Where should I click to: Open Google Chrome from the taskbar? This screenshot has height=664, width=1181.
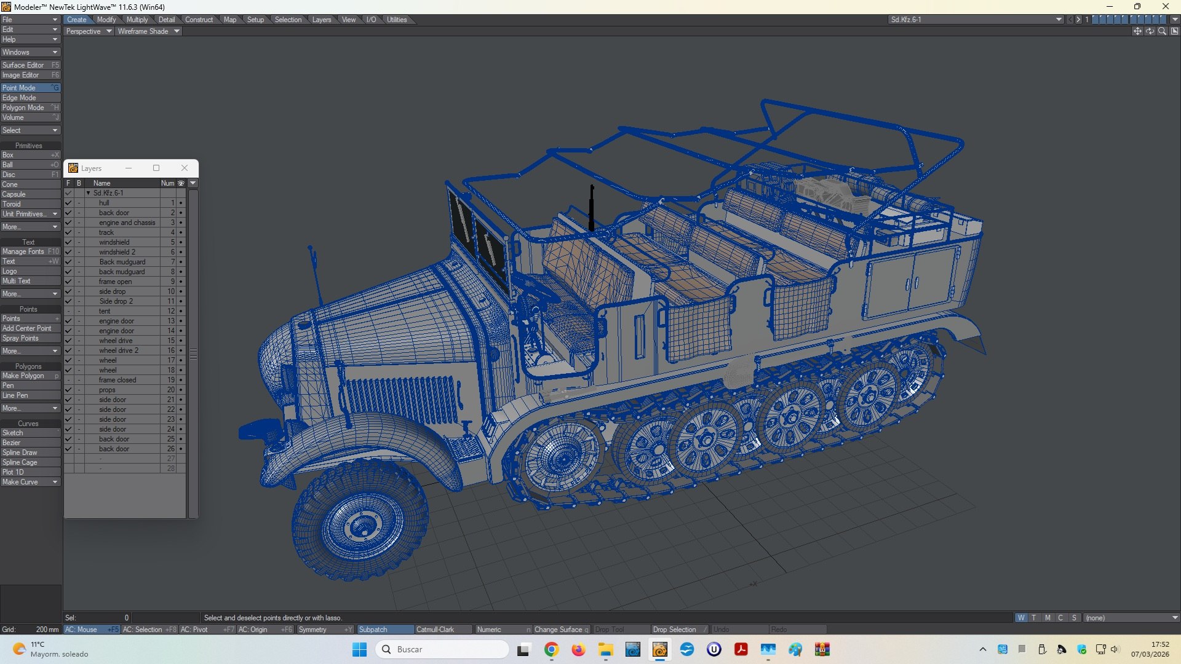point(551,649)
